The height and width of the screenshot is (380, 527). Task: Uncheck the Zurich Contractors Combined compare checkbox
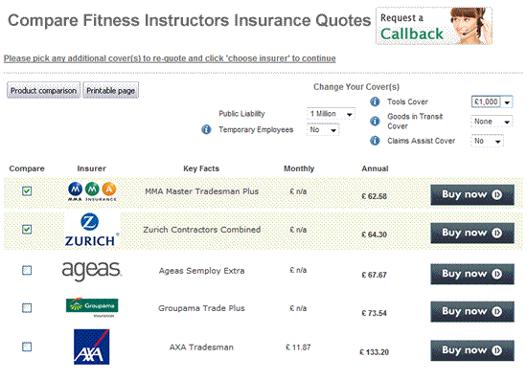[27, 230]
